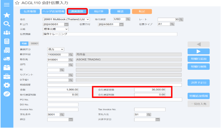Click the 税計算 button
This screenshot has width=221, height=128.
(x=99, y=12)
